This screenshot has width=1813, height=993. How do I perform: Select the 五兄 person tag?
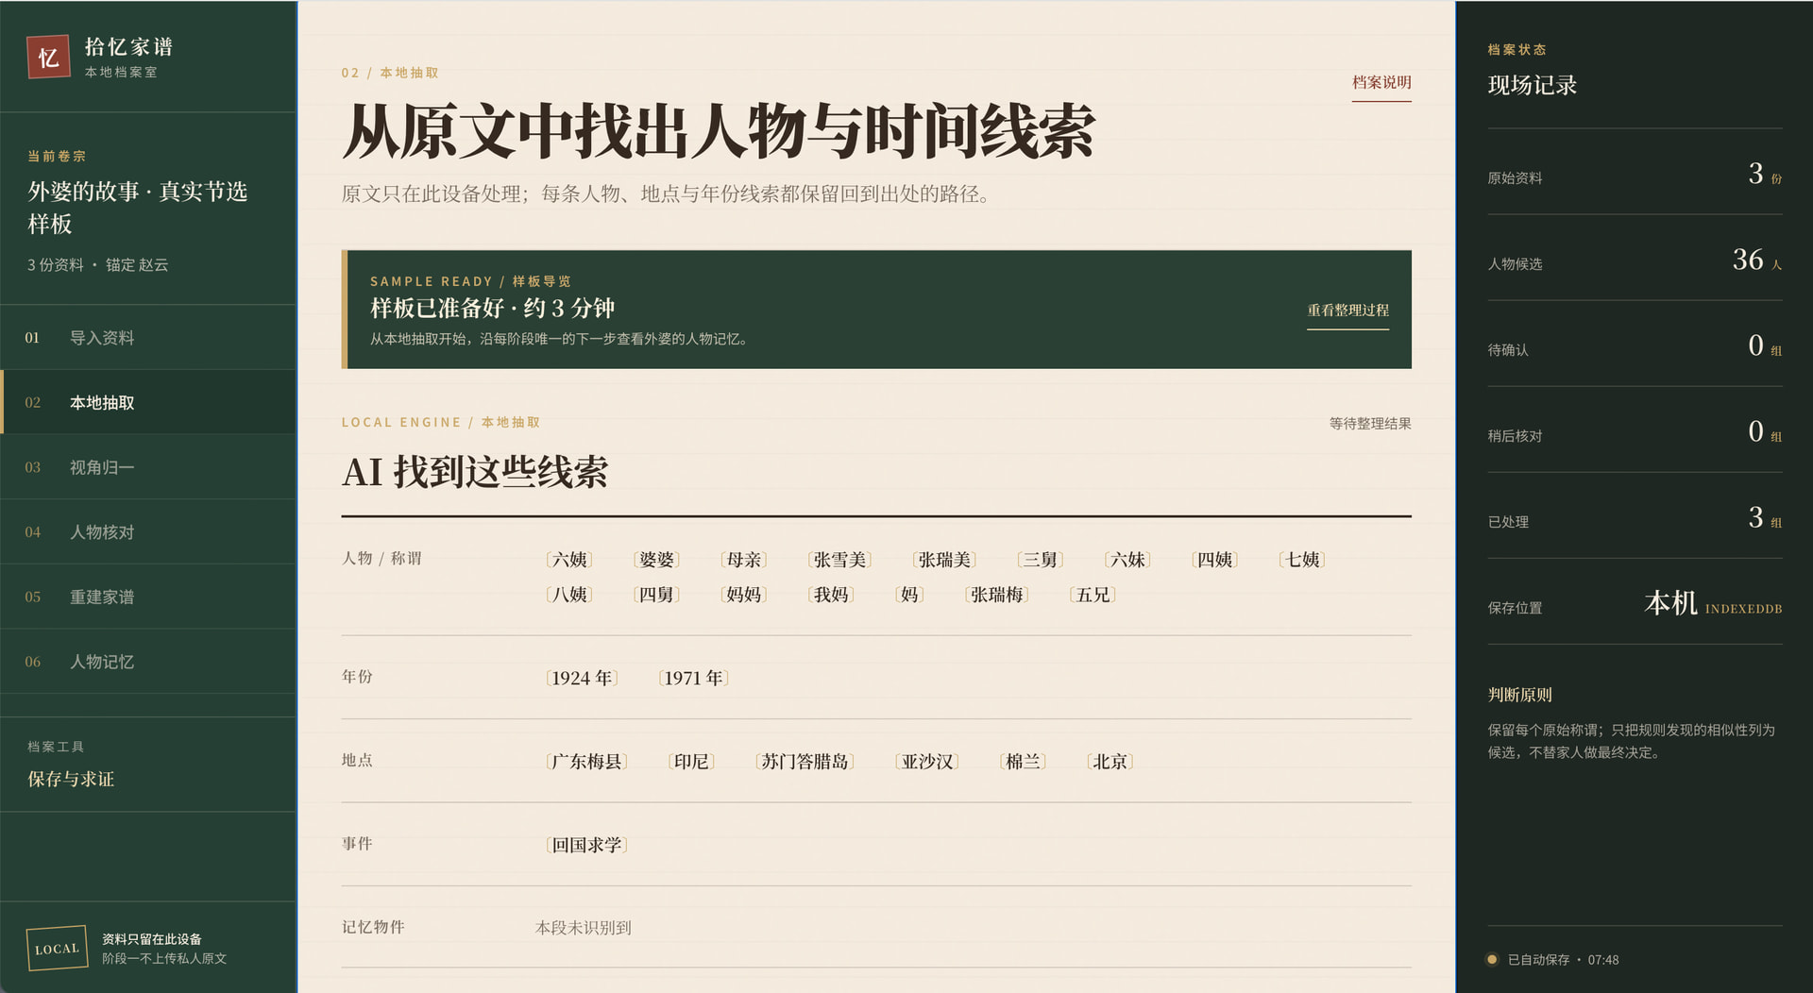(x=1093, y=595)
